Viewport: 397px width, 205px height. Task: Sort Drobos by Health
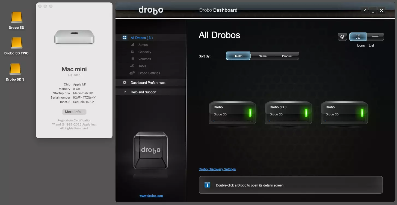238,56
